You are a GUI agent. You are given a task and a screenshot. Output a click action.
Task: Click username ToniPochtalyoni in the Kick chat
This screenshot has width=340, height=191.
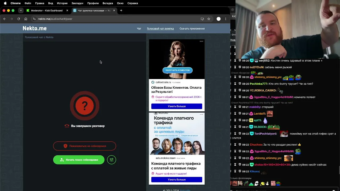tap(266, 134)
